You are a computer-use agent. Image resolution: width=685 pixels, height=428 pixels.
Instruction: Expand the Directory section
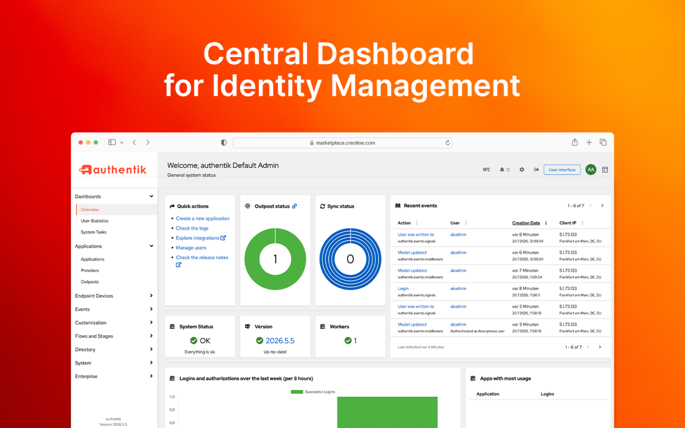[x=151, y=350]
